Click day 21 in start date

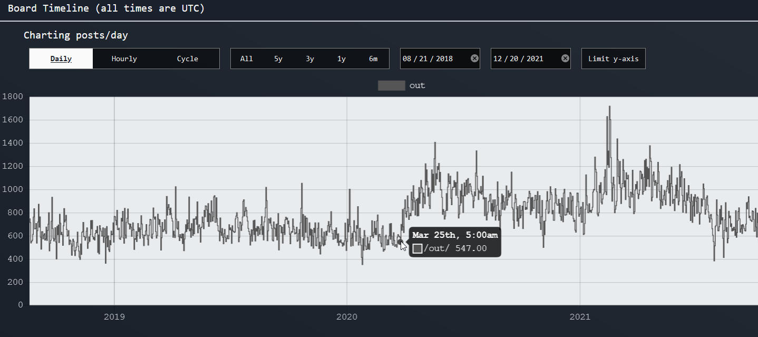pos(424,59)
